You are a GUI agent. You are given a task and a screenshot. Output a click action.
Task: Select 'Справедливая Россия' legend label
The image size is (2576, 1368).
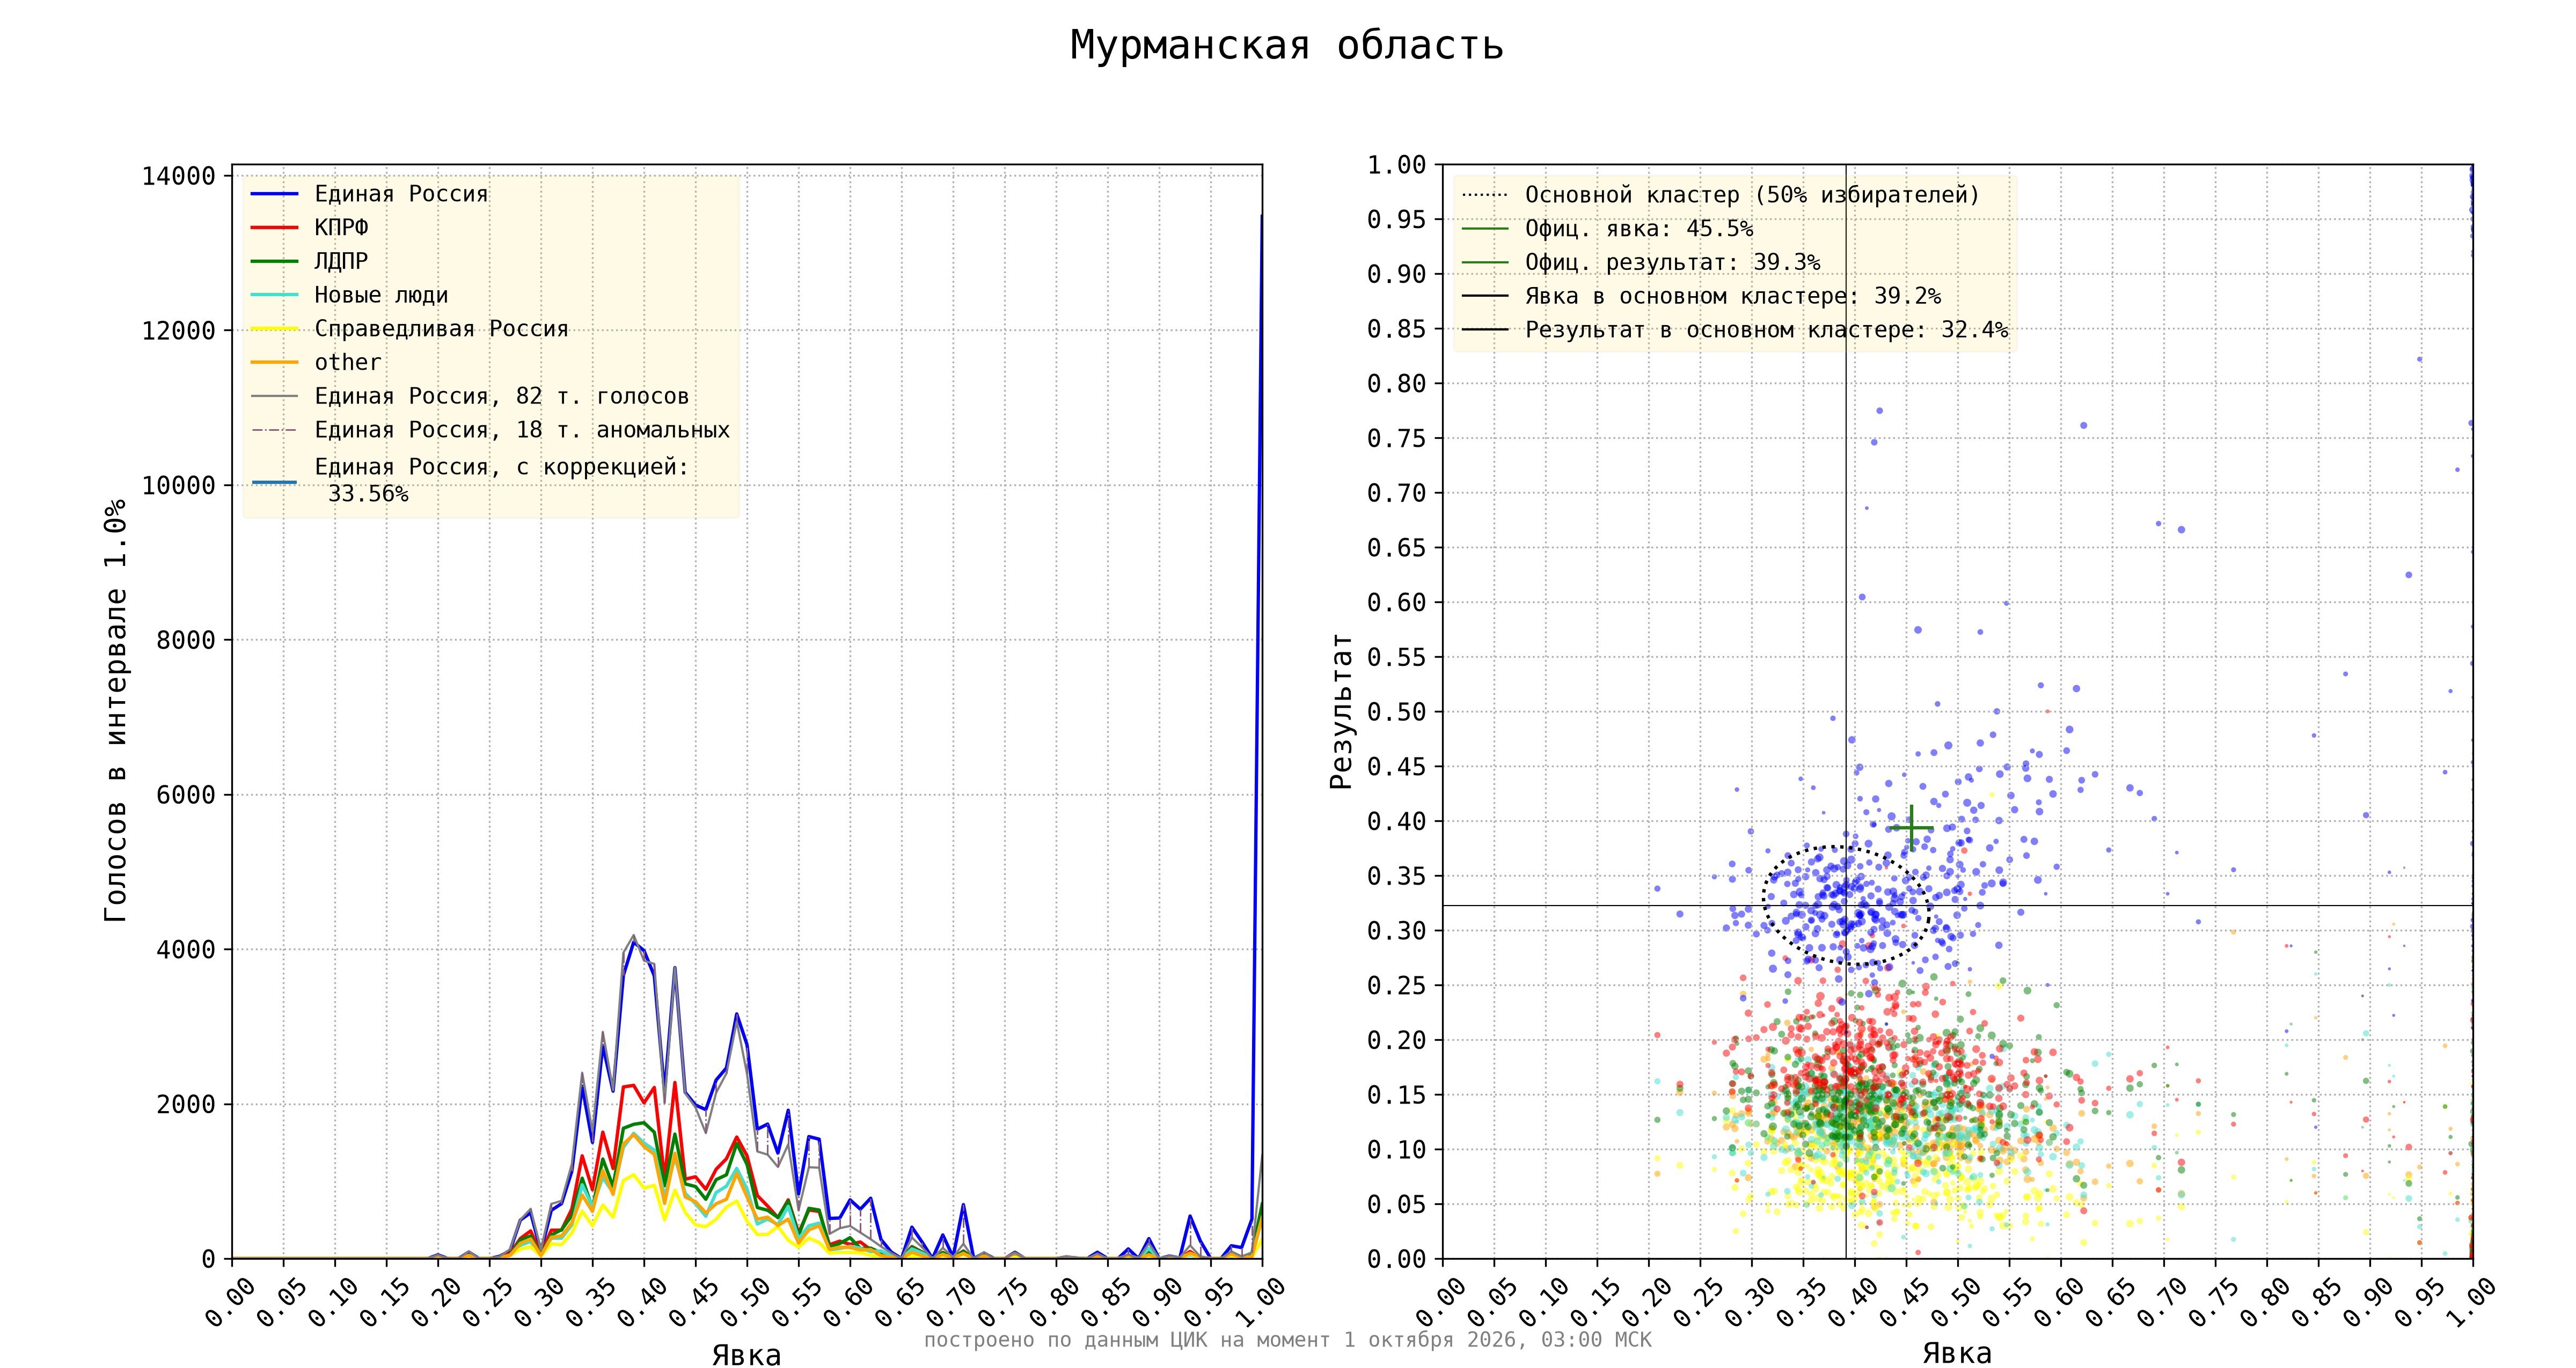(x=441, y=329)
